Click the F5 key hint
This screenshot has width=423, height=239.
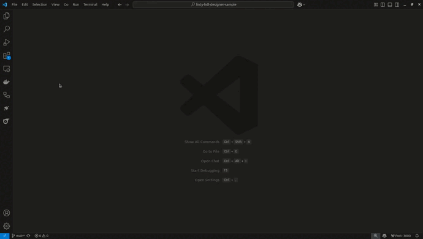pyautogui.click(x=226, y=170)
